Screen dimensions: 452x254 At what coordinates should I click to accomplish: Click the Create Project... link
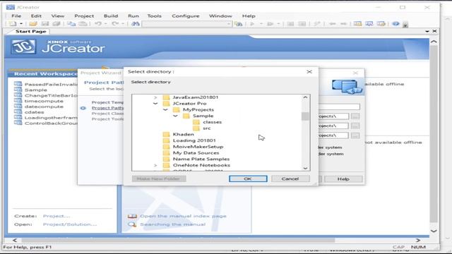click(x=56, y=216)
